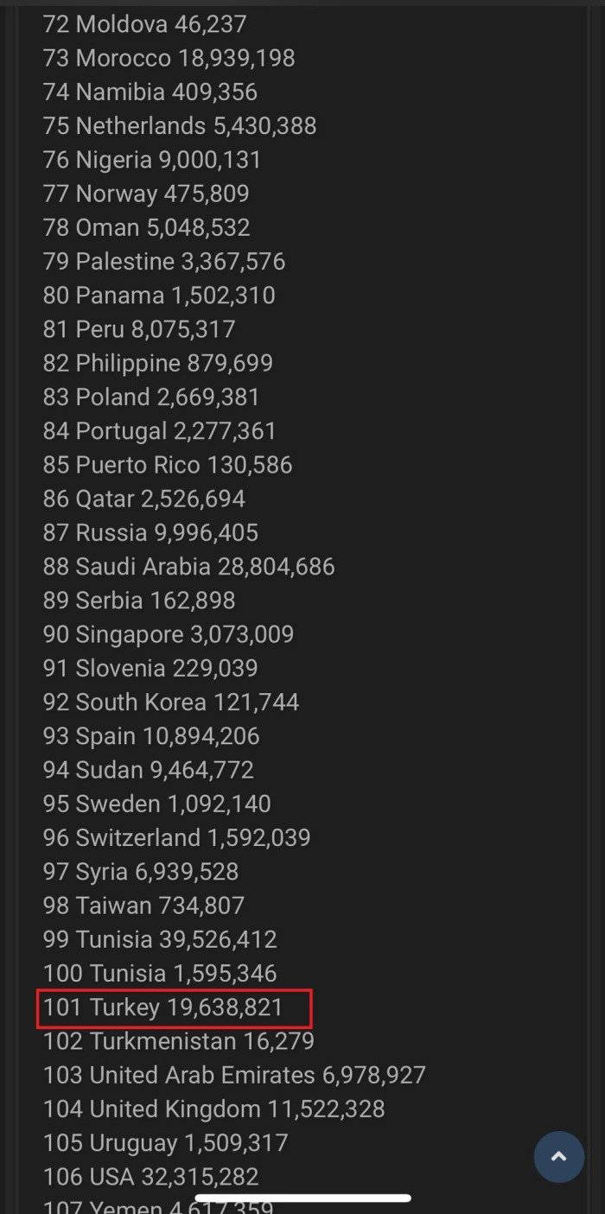The width and height of the screenshot is (605, 1214).
Task: Tap the home indicator bar at bottom
Action: point(302,1198)
